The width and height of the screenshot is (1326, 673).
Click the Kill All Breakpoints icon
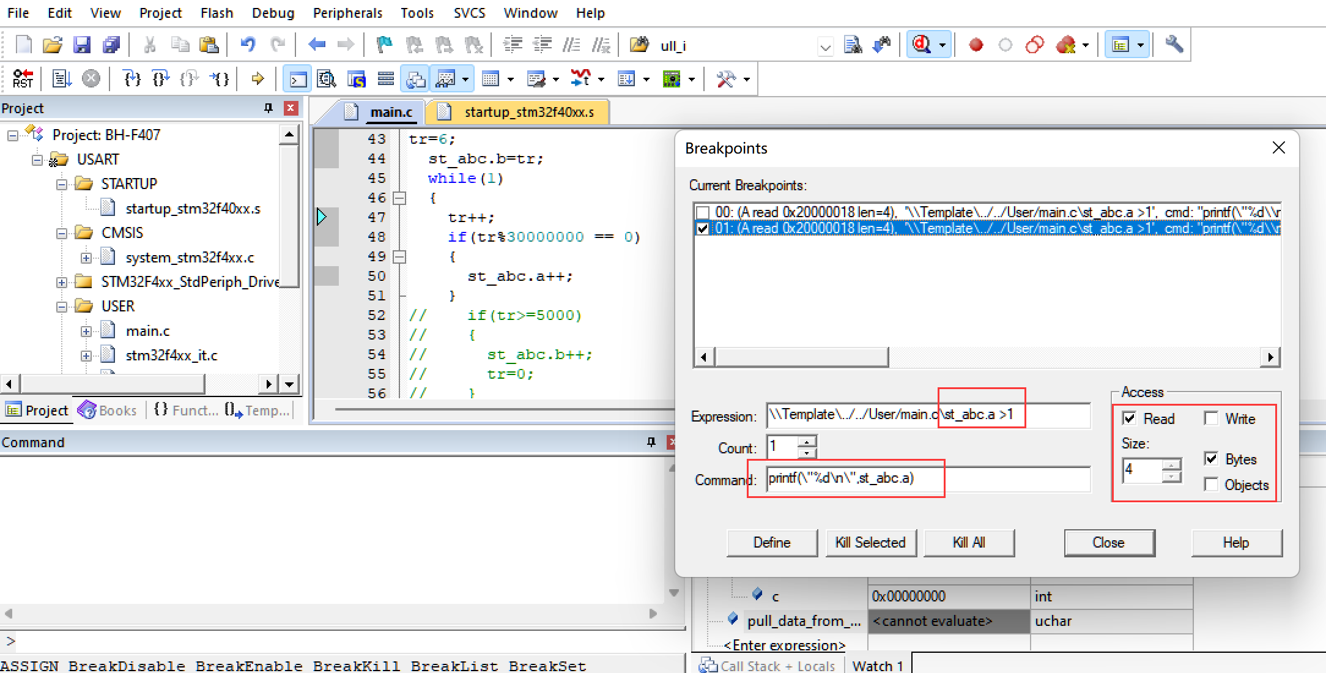[1065, 45]
